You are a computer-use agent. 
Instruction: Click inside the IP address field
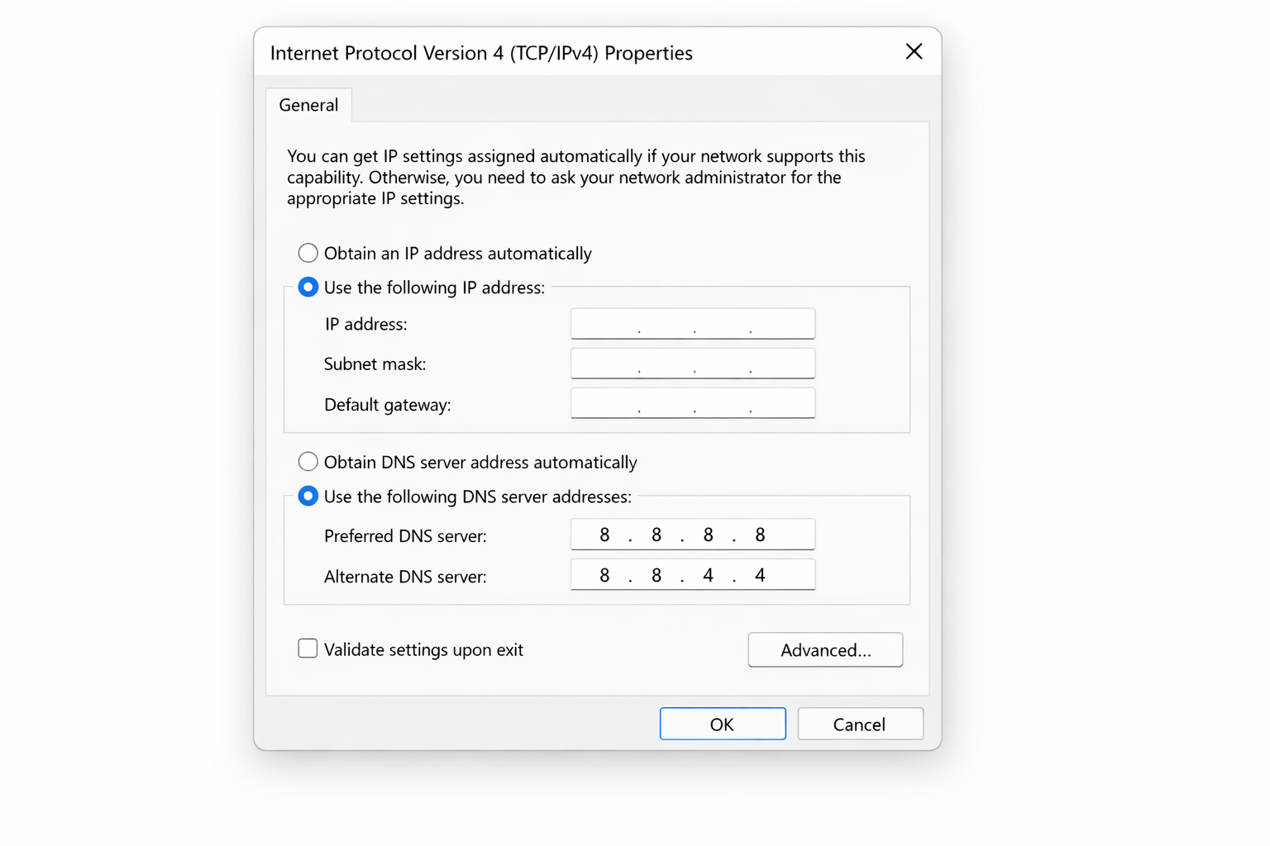(x=692, y=323)
